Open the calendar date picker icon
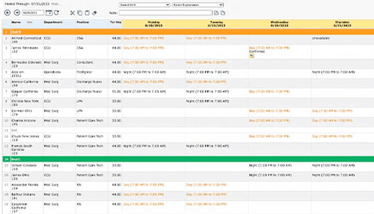This screenshot has width=374, height=214. click(49, 13)
